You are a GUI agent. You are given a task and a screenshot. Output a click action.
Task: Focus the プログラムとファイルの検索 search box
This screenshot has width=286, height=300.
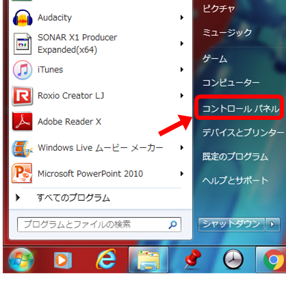click(x=99, y=225)
